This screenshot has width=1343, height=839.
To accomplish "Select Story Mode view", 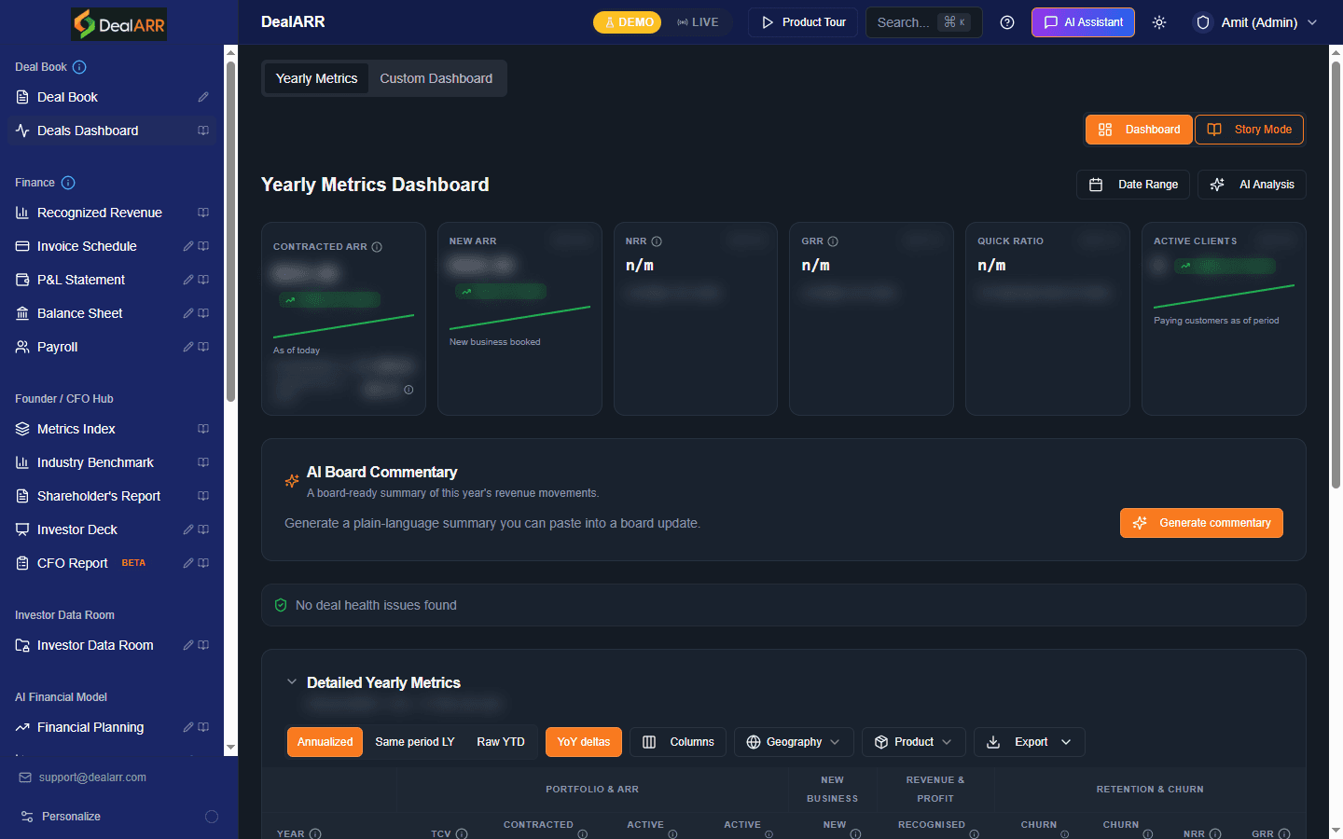I will click(1249, 130).
